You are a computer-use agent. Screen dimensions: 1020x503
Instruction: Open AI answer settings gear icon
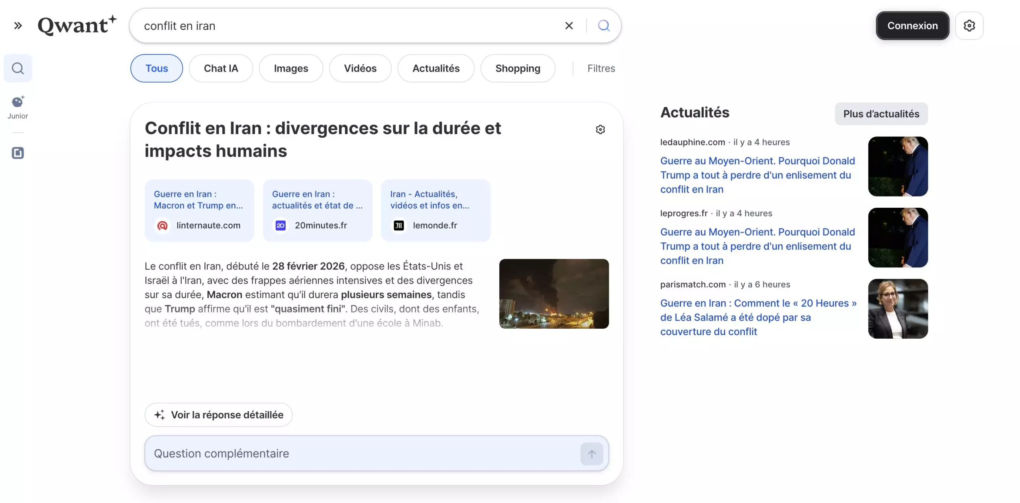click(600, 130)
